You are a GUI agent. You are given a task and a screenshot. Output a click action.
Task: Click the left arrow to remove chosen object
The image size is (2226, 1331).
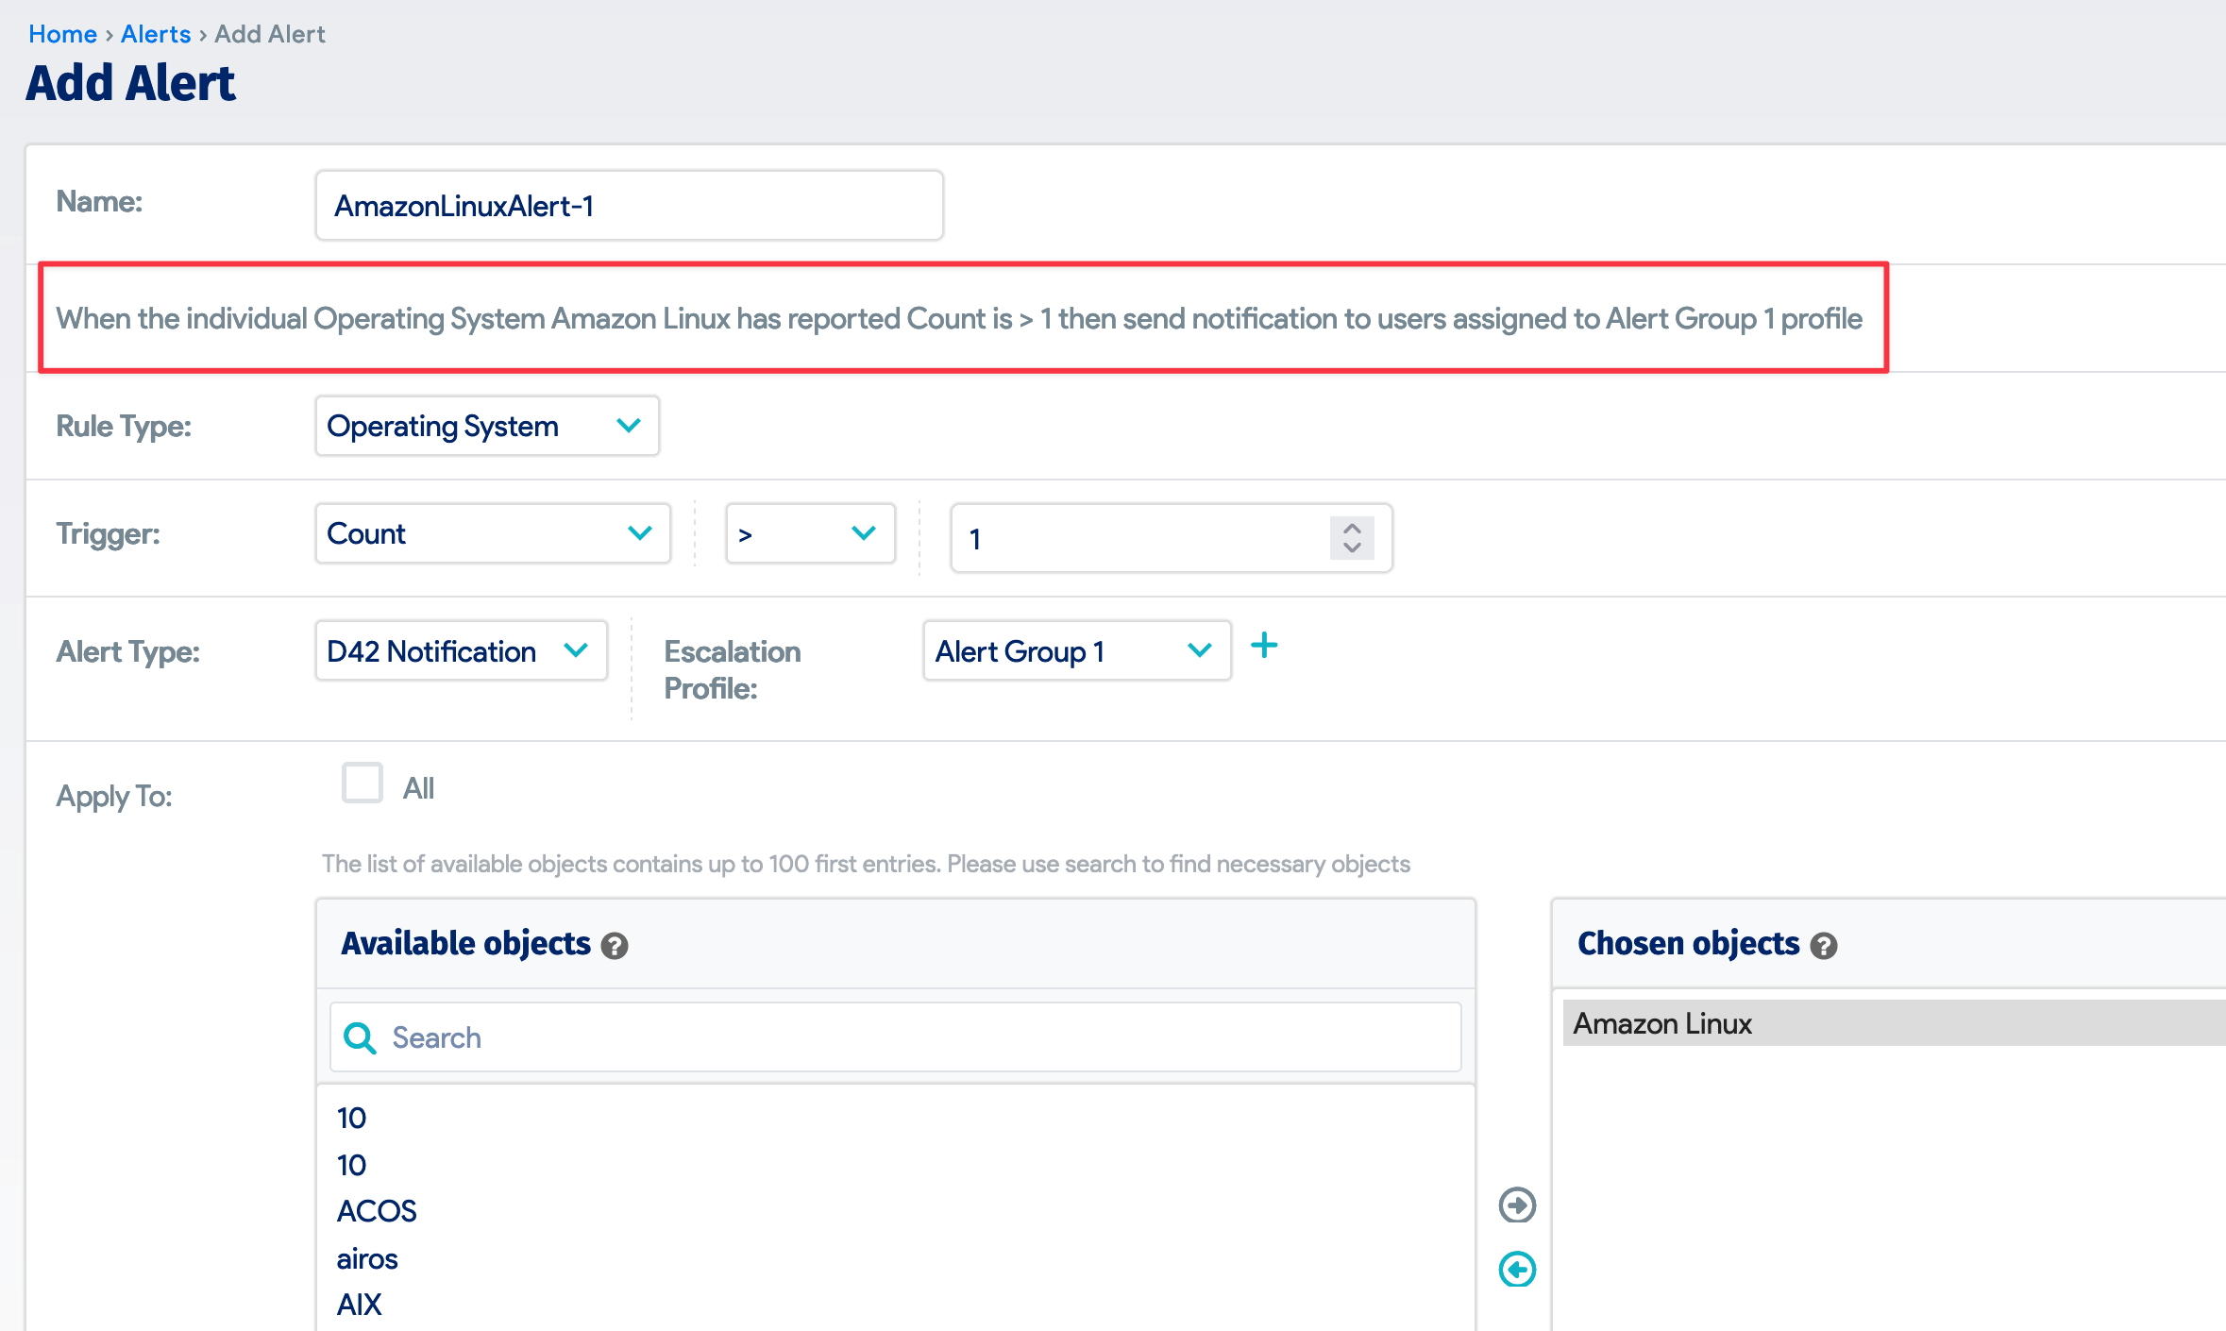click(1517, 1270)
